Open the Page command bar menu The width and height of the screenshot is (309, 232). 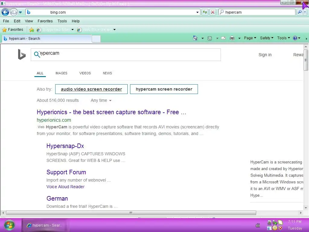point(250,38)
